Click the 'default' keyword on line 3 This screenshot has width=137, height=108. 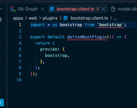pyautogui.click(x=56, y=37)
